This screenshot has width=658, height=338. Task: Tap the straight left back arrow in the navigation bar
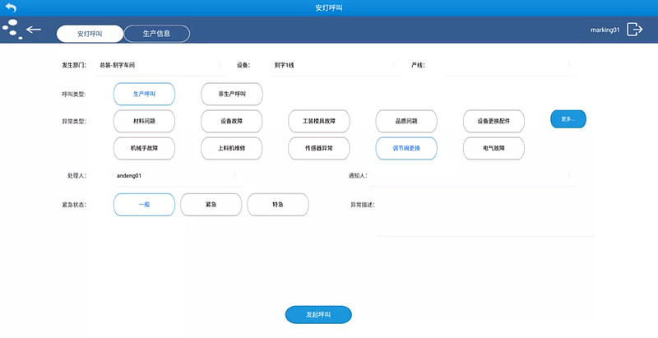(34, 30)
